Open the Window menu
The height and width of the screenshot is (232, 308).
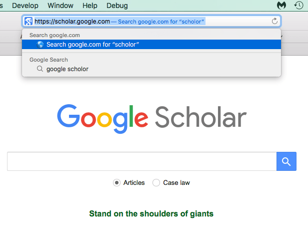tap(60, 6)
